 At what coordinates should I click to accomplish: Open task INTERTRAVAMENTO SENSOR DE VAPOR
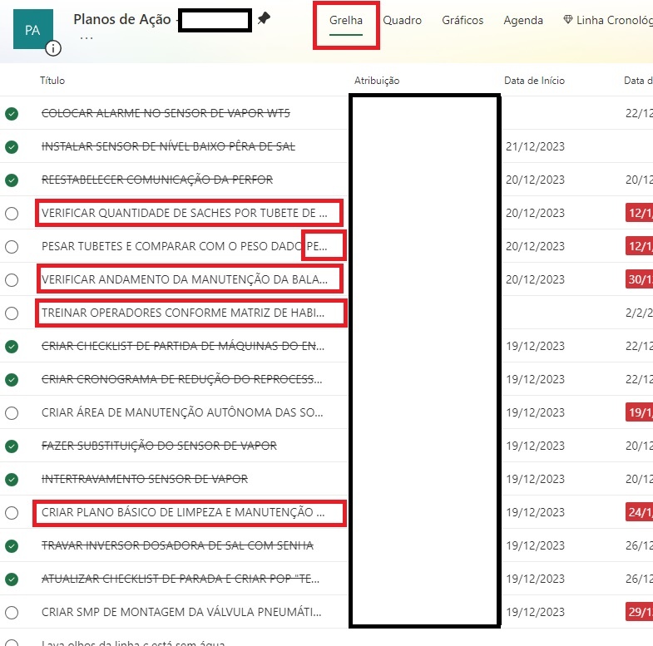(145, 480)
